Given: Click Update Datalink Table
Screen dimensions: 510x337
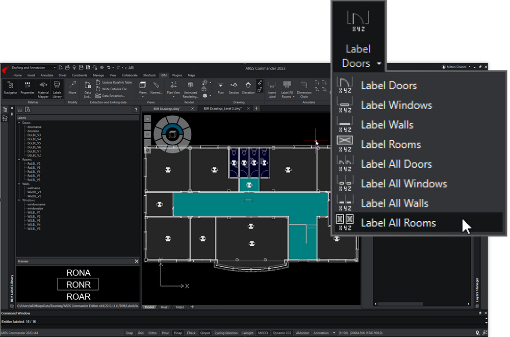Looking at the screenshot, I should 114,82.
